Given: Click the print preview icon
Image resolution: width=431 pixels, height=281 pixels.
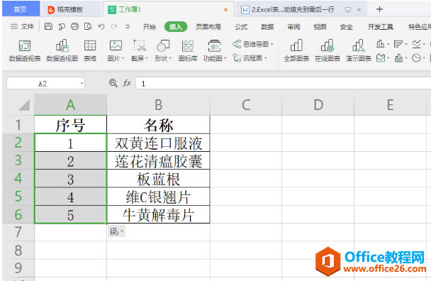Looking at the screenshot, I should (x=88, y=26).
